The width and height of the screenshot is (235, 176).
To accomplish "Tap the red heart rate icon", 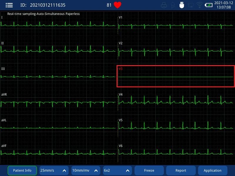I will pos(117,5).
